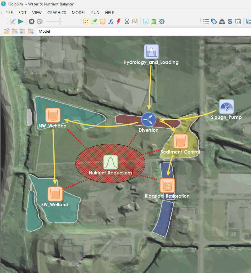Open the GRAPHICS menu
251x273 pixels.
pos(57,13)
